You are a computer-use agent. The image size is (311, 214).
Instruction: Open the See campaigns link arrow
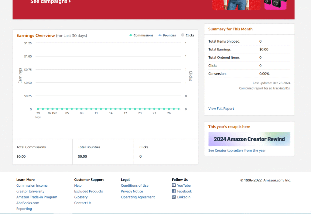(x=70, y=2)
